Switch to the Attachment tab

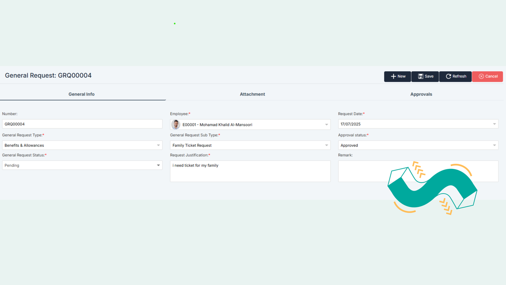pyautogui.click(x=252, y=94)
